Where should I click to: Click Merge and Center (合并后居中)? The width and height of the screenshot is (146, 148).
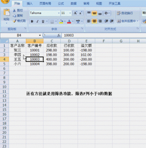(126, 21)
